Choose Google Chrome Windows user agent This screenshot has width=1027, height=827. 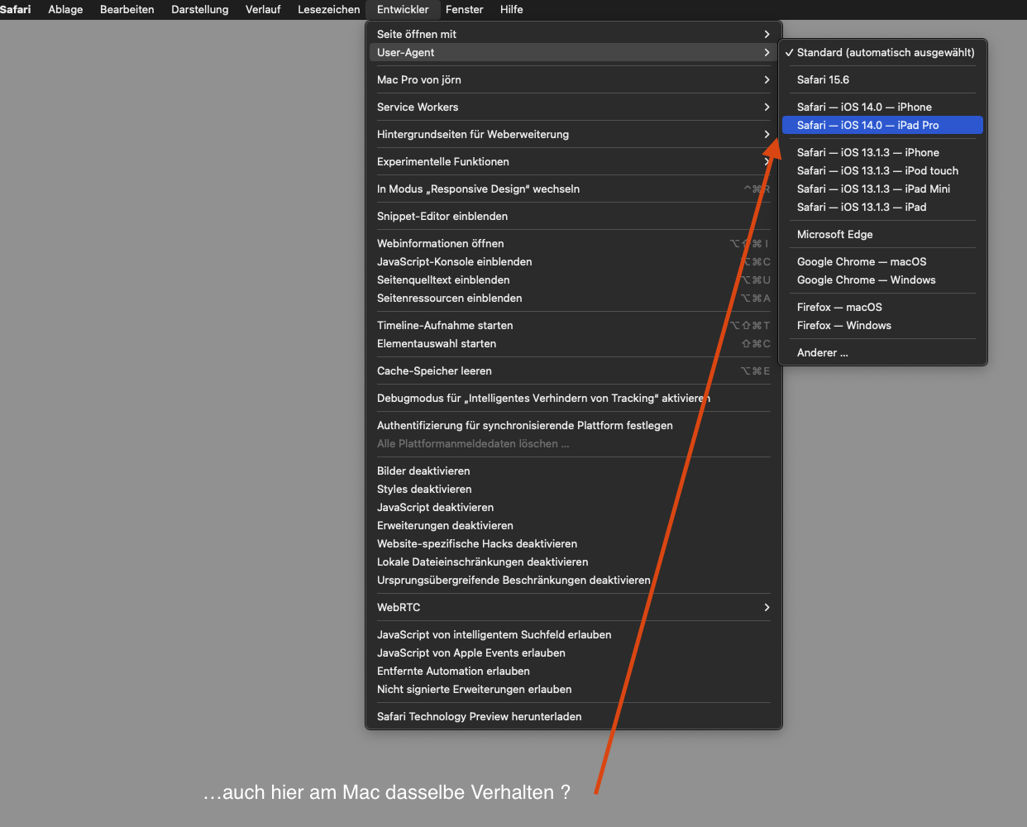pyautogui.click(x=882, y=280)
